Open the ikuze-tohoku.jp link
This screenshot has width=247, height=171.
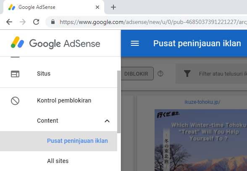tap(202, 102)
